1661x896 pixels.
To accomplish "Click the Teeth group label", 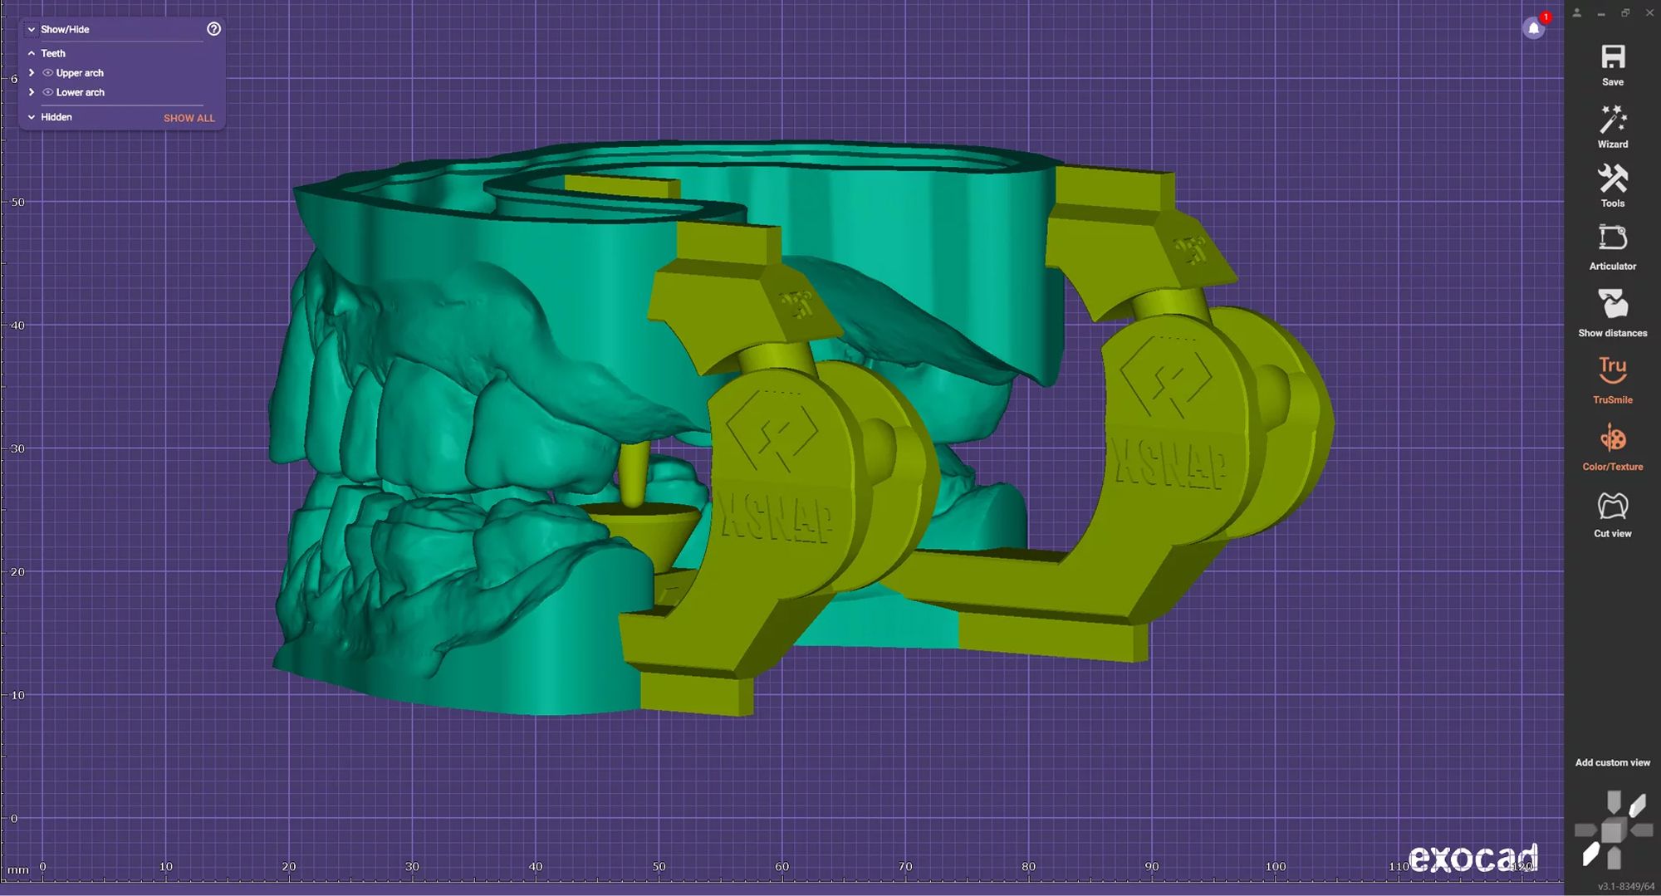I will click(x=53, y=53).
